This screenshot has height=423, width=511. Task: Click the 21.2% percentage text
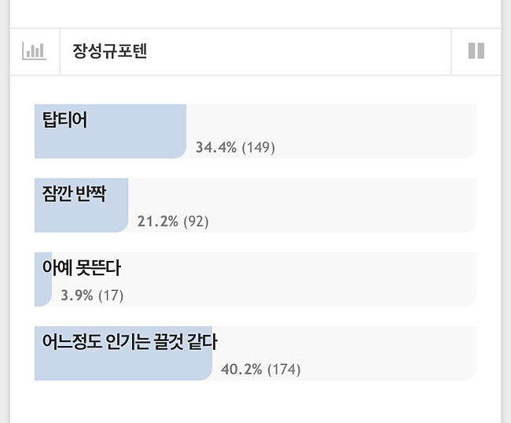click(157, 222)
